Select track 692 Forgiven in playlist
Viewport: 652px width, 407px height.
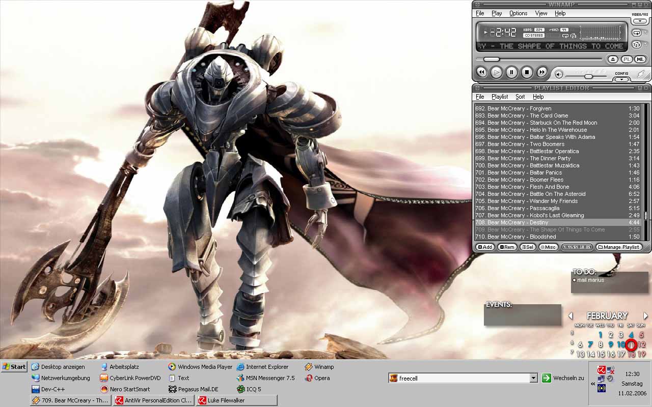coord(557,108)
